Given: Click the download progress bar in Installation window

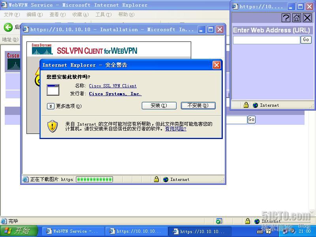Looking at the screenshot, I should coord(94,179).
